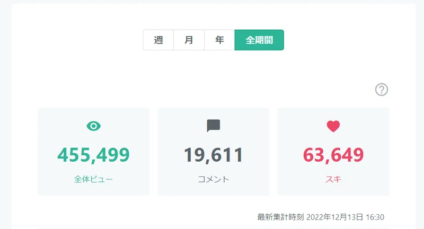Switch to the 週 (week) period
The height and width of the screenshot is (229, 424).
tap(158, 40)
